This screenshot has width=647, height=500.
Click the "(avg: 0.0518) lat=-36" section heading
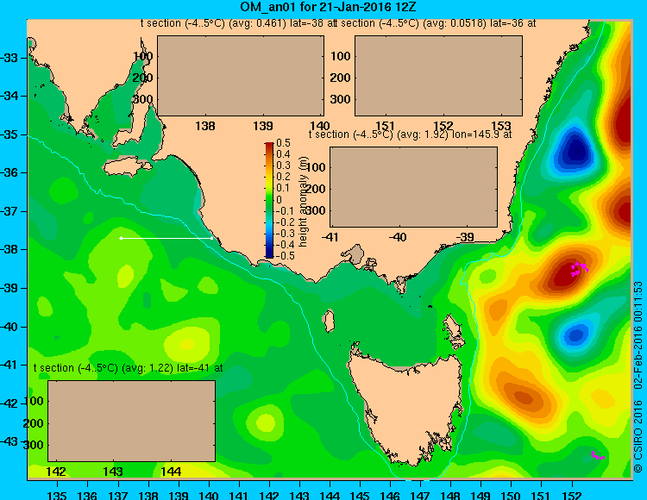[437, 23]
